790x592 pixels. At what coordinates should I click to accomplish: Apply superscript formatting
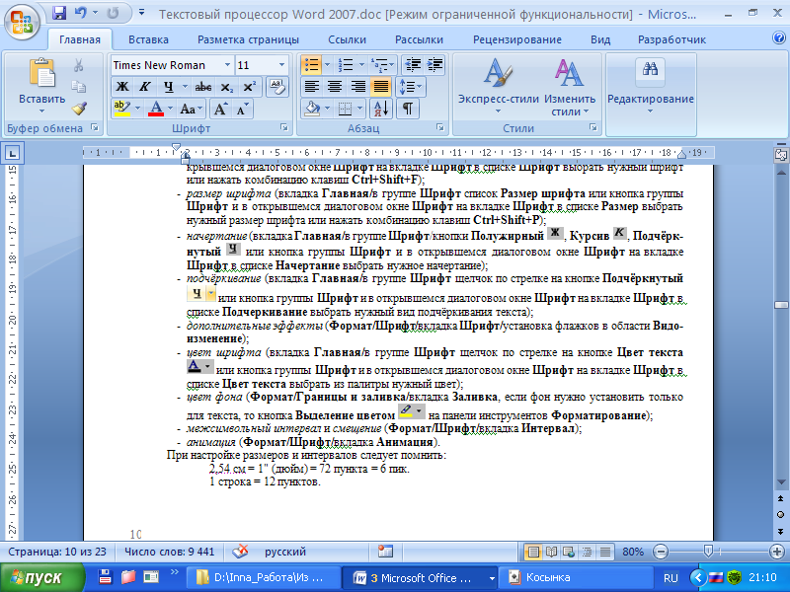pyautogui.click(x=250, y=87)
